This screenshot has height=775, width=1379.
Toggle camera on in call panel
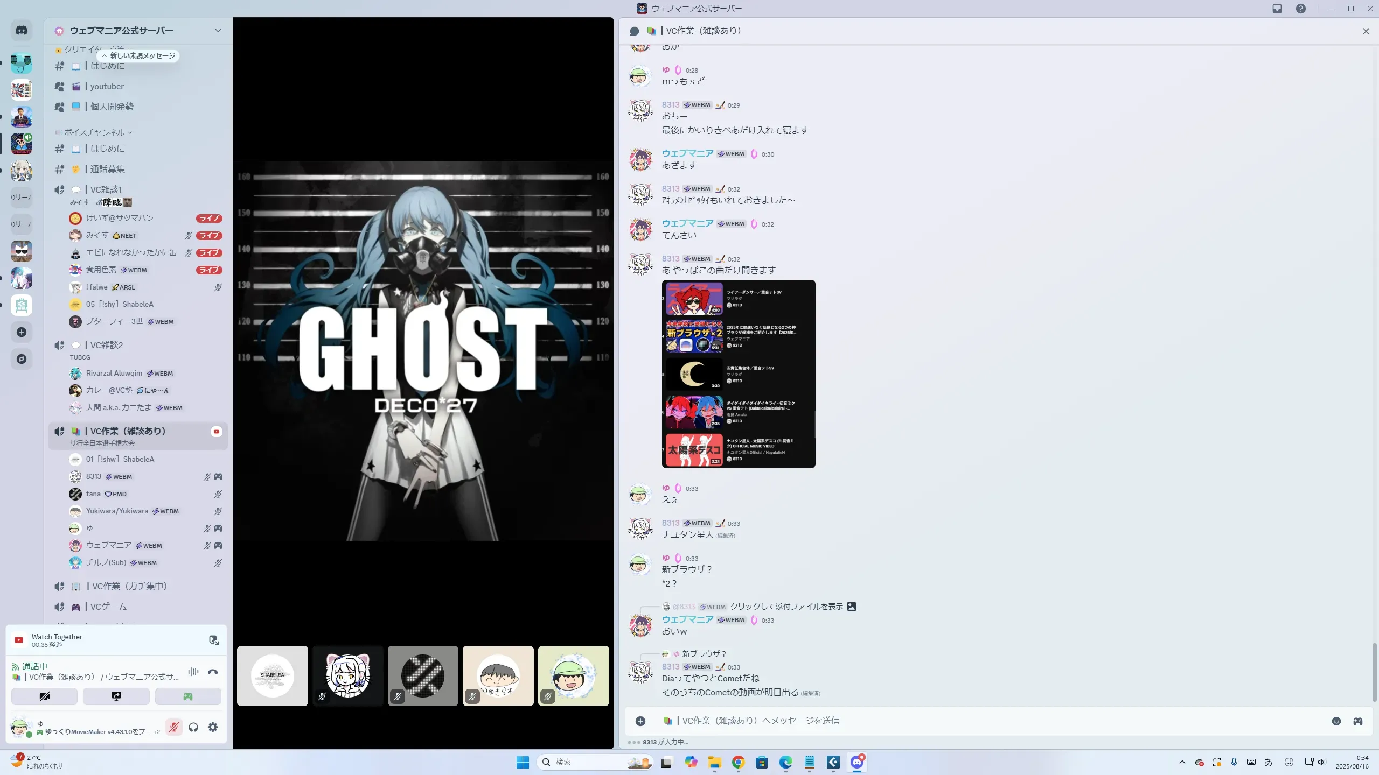[44, 696]
